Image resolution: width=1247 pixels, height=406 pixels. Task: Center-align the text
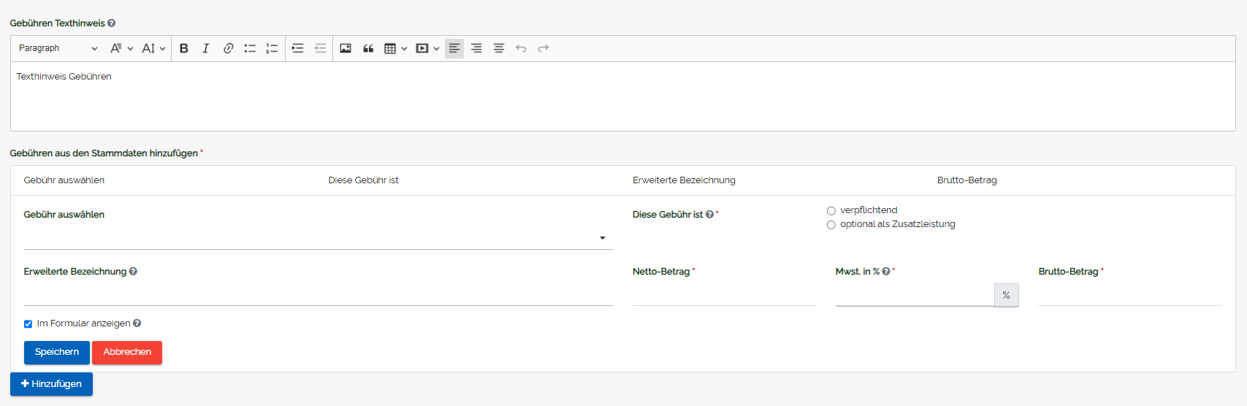(499, 48)
